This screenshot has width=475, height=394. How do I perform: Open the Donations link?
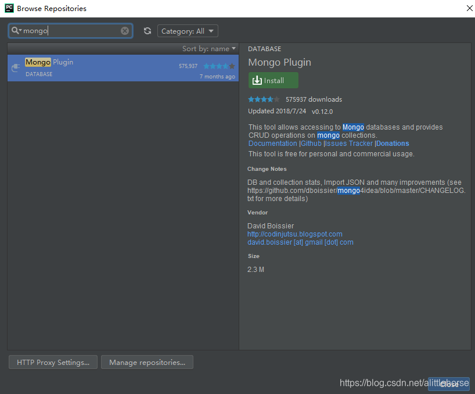[393, 144]
